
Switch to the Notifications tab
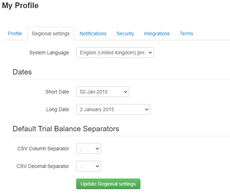point(93,34)
